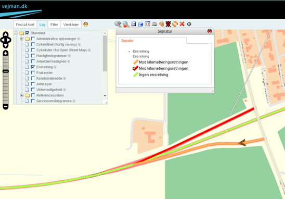Click the zoom-previous magnifier with red arrow
285x199 pixels.
(126, 24)
